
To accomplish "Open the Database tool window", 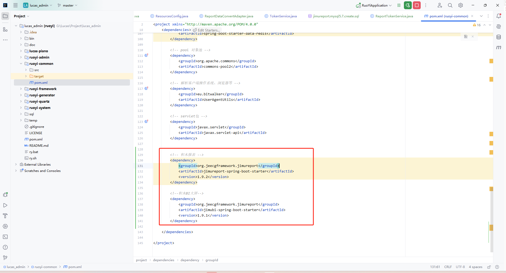I will tap(499, 37).
